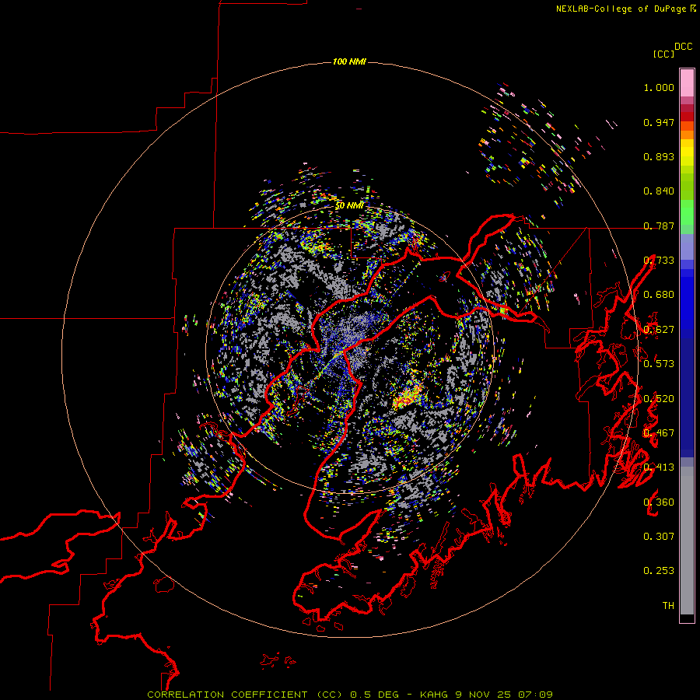
Task: Click the 0.573 scale value
Action: 659,364
